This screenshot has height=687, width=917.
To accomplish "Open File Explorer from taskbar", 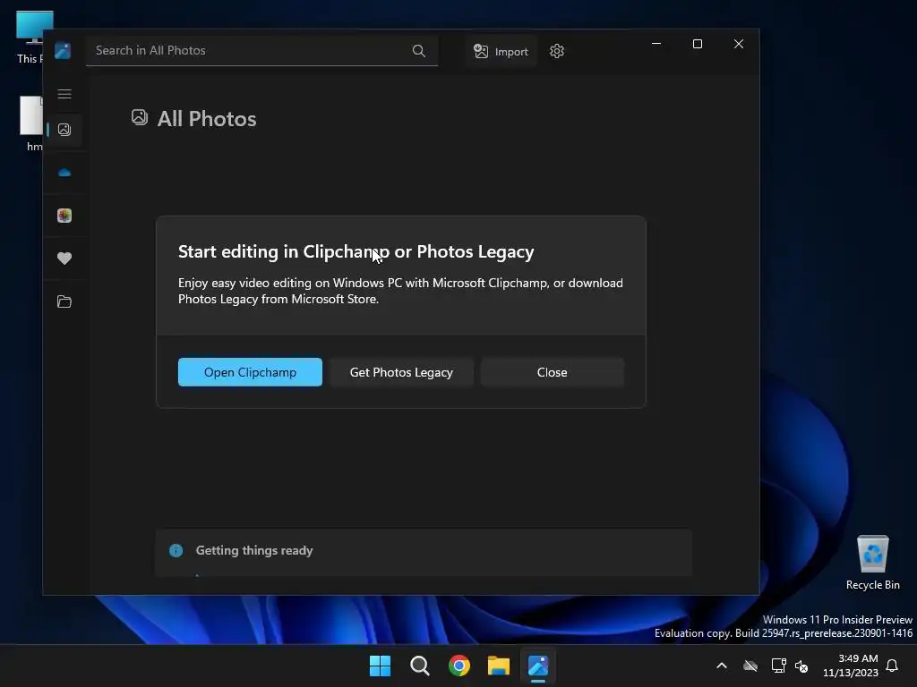I will click(499, 666).
